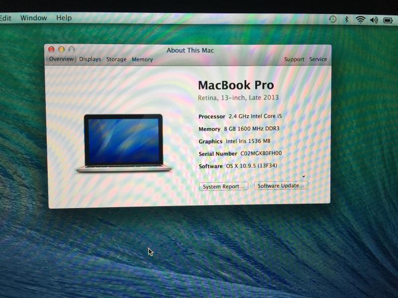The image size is (398, 298).
Task: Switch to the Displays tab
Action: pyautogui.click(x=90, y=59)
